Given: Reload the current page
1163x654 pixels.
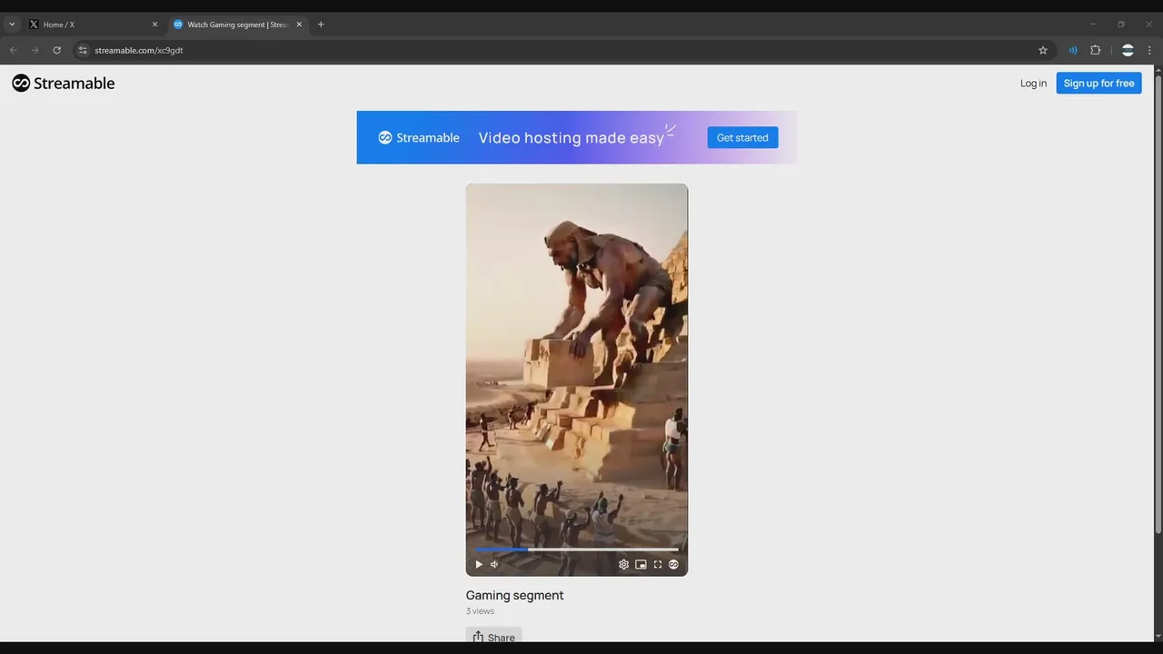Looking at the screenshot, I should pos(56,50).
